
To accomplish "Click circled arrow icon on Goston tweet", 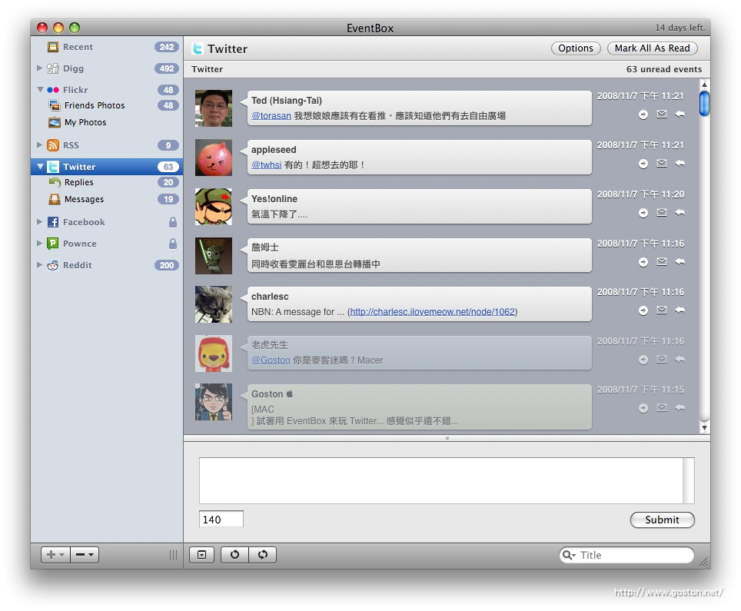I will tap(643, 408).
